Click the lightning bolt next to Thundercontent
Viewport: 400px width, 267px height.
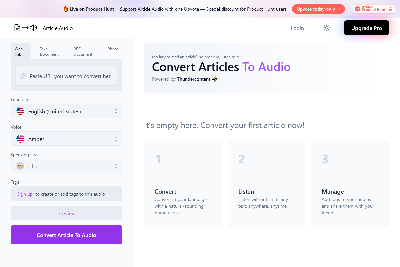[215, 79]
